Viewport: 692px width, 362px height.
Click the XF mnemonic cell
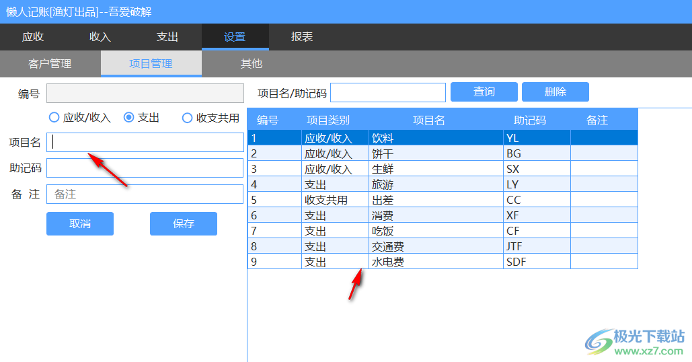(x=537, y=215)
